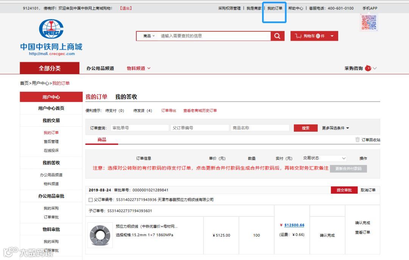This screenshot has height=260, width=409.
Task: Open 订单审批 under 办公用品审批
Action: click(x=51, y=217)
